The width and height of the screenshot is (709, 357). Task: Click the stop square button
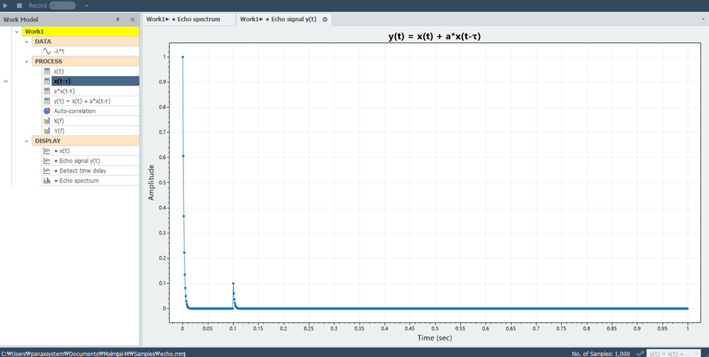point(20,5)
